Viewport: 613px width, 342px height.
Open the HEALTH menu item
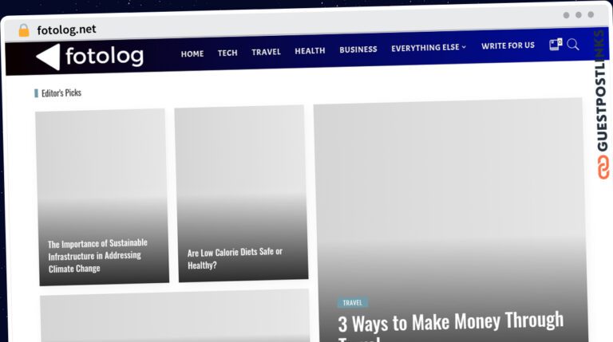310,51
